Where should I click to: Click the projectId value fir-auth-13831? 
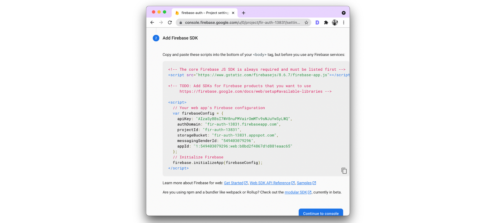coord(221,130)
